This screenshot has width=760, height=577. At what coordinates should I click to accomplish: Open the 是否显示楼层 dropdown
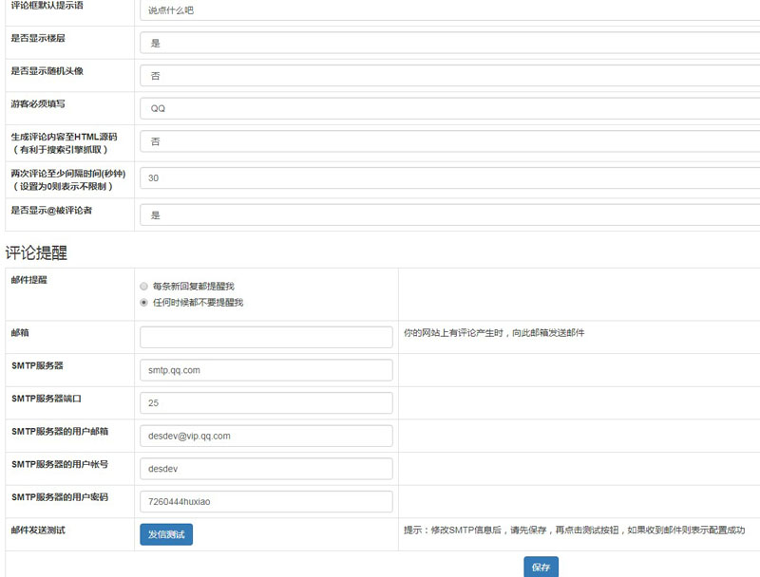click(449, 43)
